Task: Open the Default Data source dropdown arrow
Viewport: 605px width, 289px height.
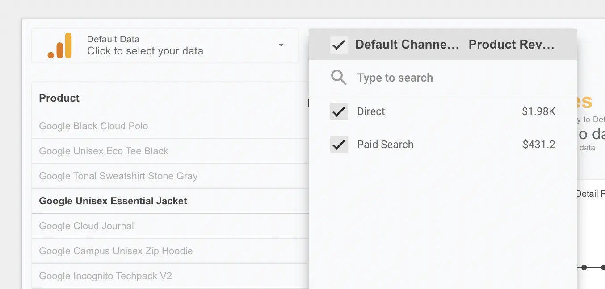Action: point(281,45)
